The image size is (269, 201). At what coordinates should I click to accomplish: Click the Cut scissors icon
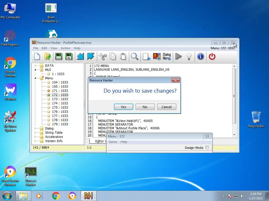(103, 57)
